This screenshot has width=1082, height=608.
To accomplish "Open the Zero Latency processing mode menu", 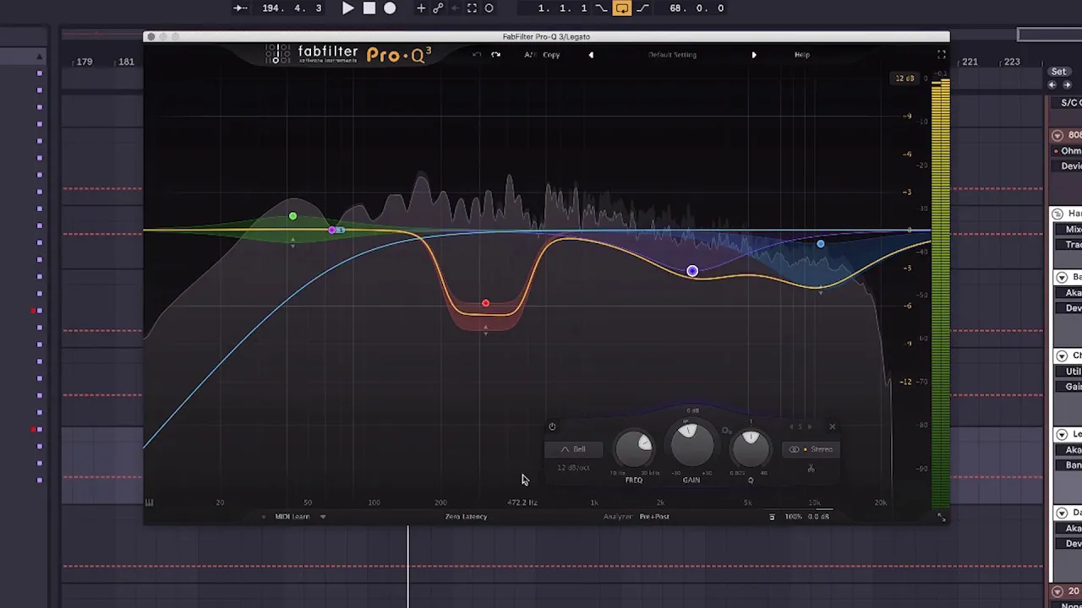I will tap(466, 517).
